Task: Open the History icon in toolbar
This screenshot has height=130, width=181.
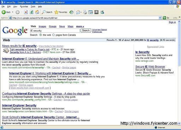Action: click(x=71, y=12)
